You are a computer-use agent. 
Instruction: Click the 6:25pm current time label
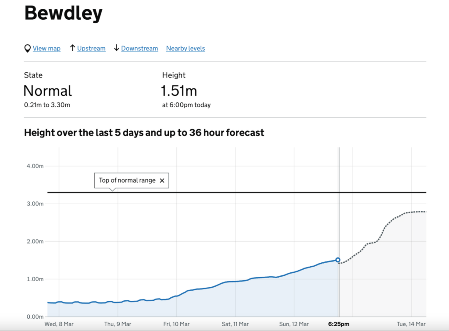click(339, 324)
